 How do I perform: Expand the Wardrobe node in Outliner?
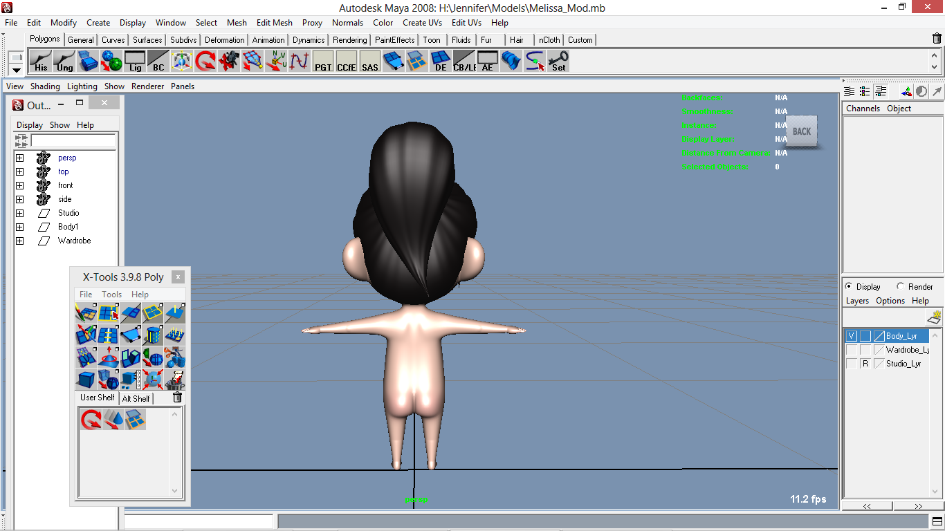pyautogui.click(x=19, y=241)
